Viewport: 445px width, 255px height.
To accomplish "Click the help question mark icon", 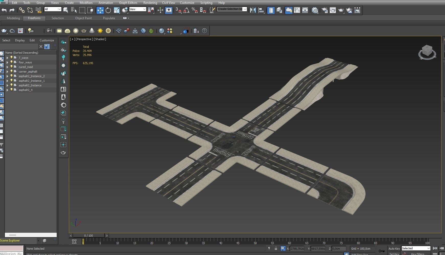I will [204, 31].
